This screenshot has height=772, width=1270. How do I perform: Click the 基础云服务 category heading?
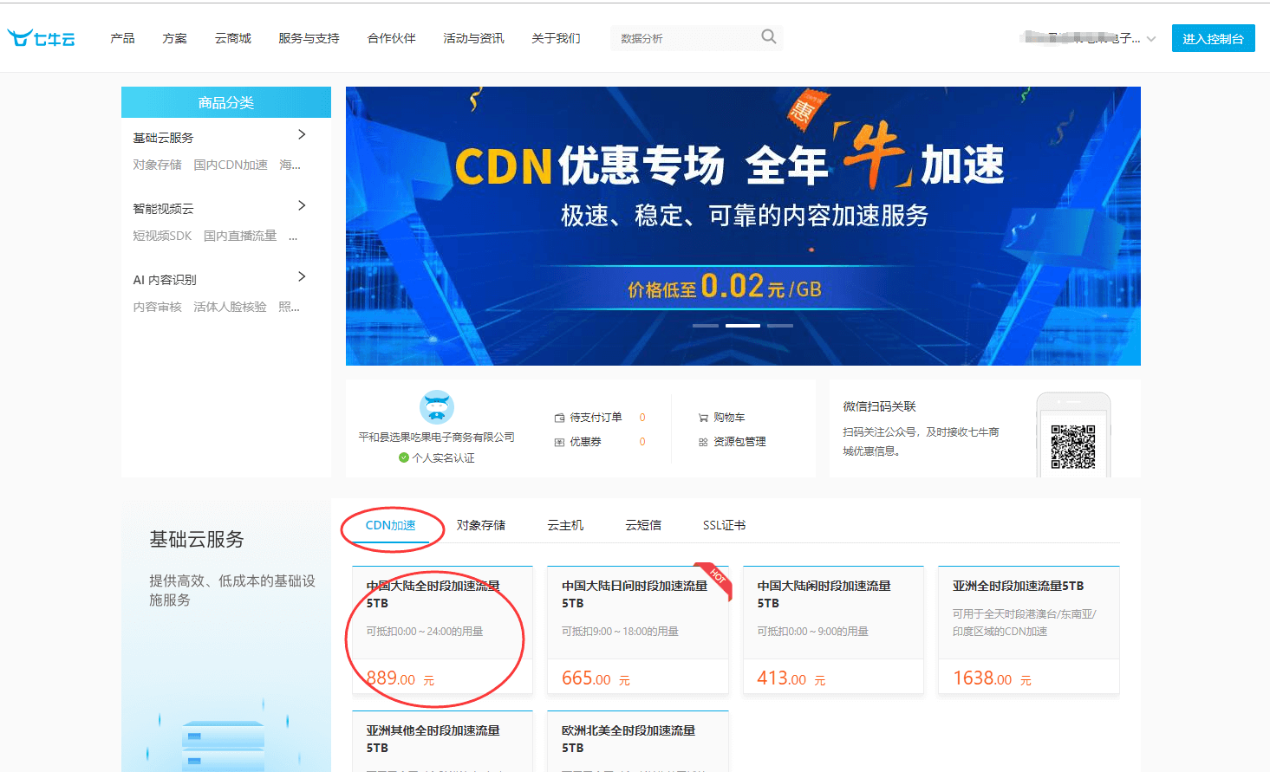163,138
